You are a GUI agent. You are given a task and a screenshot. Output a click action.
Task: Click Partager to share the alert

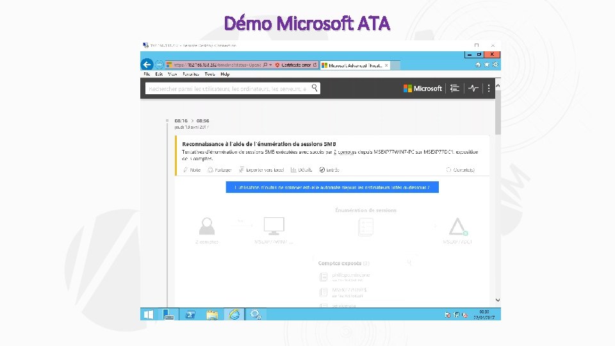pyautogui.click(x=219, y=170)
